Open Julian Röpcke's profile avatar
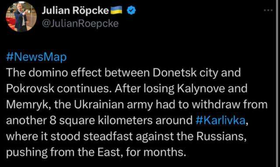The height and width of the screenshot is (167, 280). tap(21, 17)
